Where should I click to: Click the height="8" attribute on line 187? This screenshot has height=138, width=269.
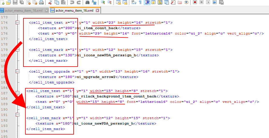(127, 91)
